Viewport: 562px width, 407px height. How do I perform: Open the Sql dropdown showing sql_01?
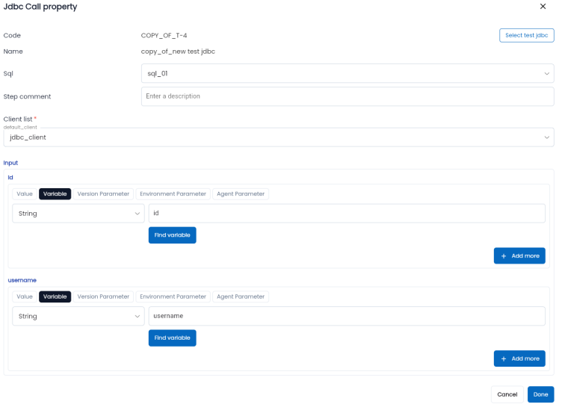pyautogui.click(x=347, y=74)
